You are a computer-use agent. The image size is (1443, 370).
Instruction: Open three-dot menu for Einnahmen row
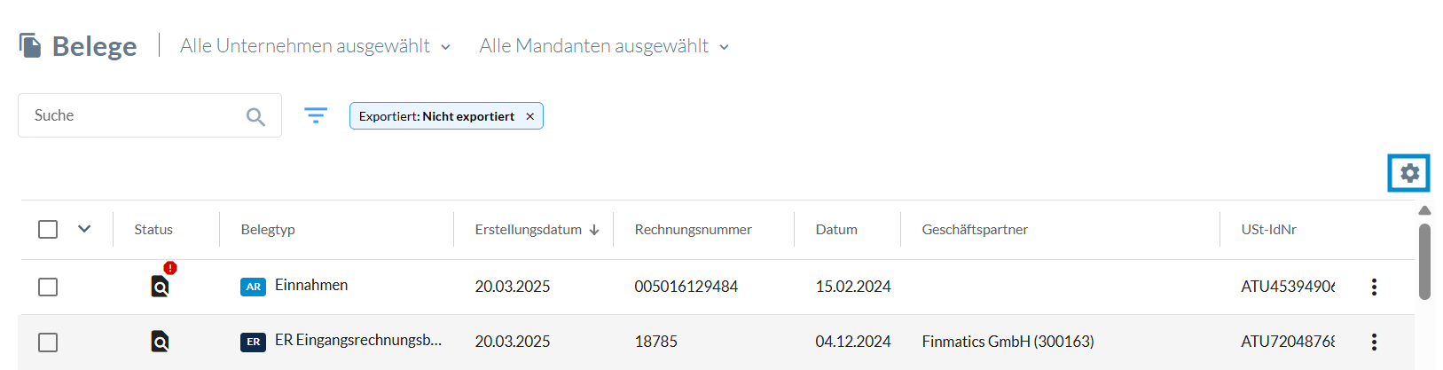point(1374,287)
